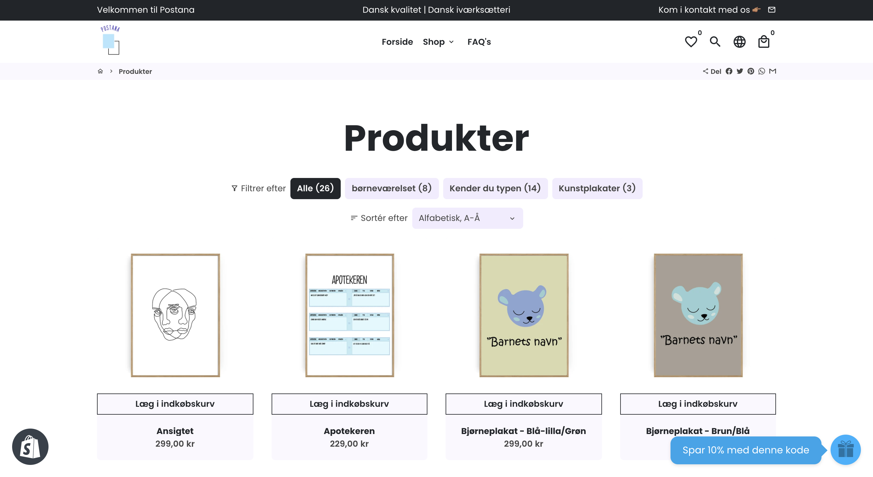
Task: Click the search magnifier icon
Action: click(715, 42)
